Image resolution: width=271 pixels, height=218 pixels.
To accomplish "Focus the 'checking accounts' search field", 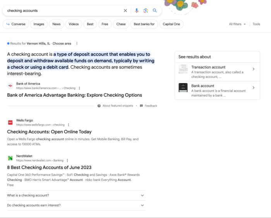I will (x=63, y=11).
